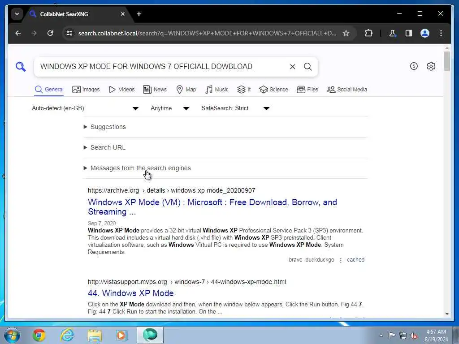This screenshot has height=344, width=459.
Task: Click the 'duckduckgo' engine label
Action: (x=320, y=260)
